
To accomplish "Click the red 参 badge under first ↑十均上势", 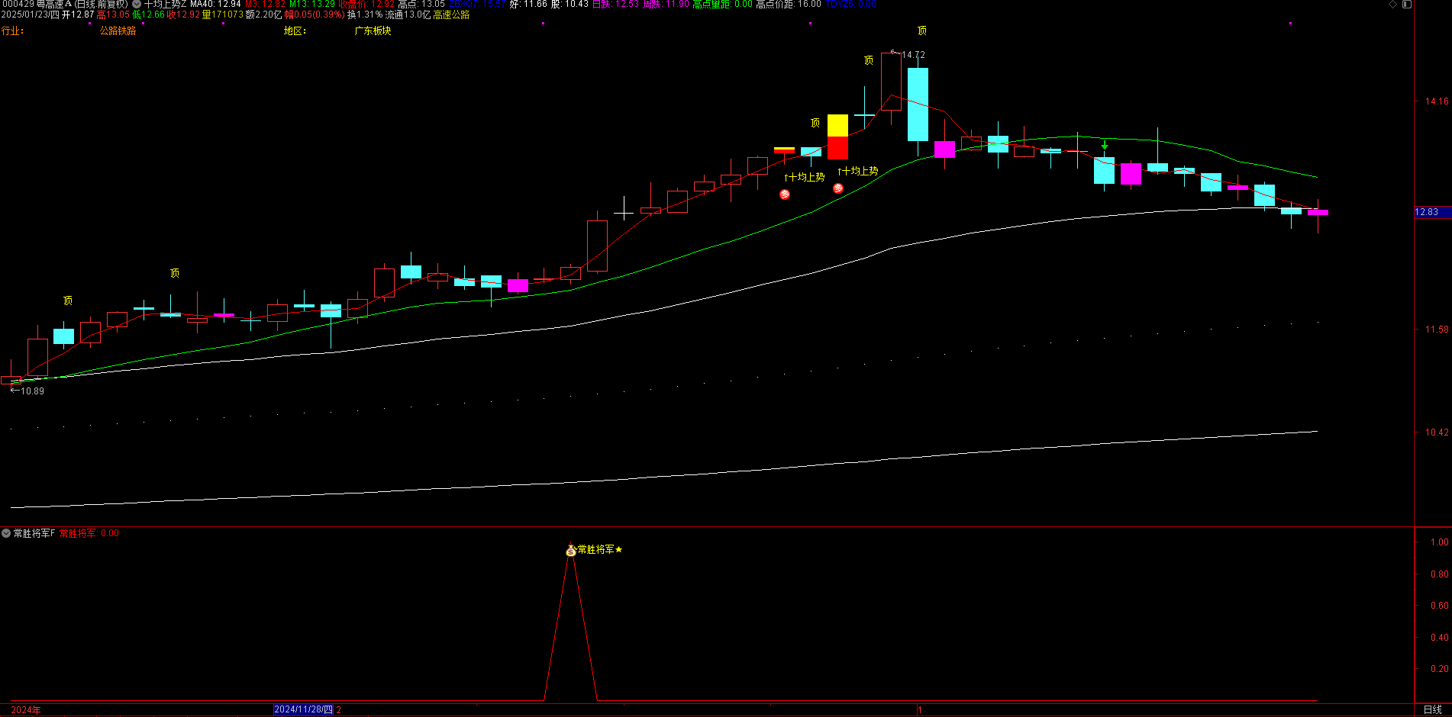I will 785,195.
